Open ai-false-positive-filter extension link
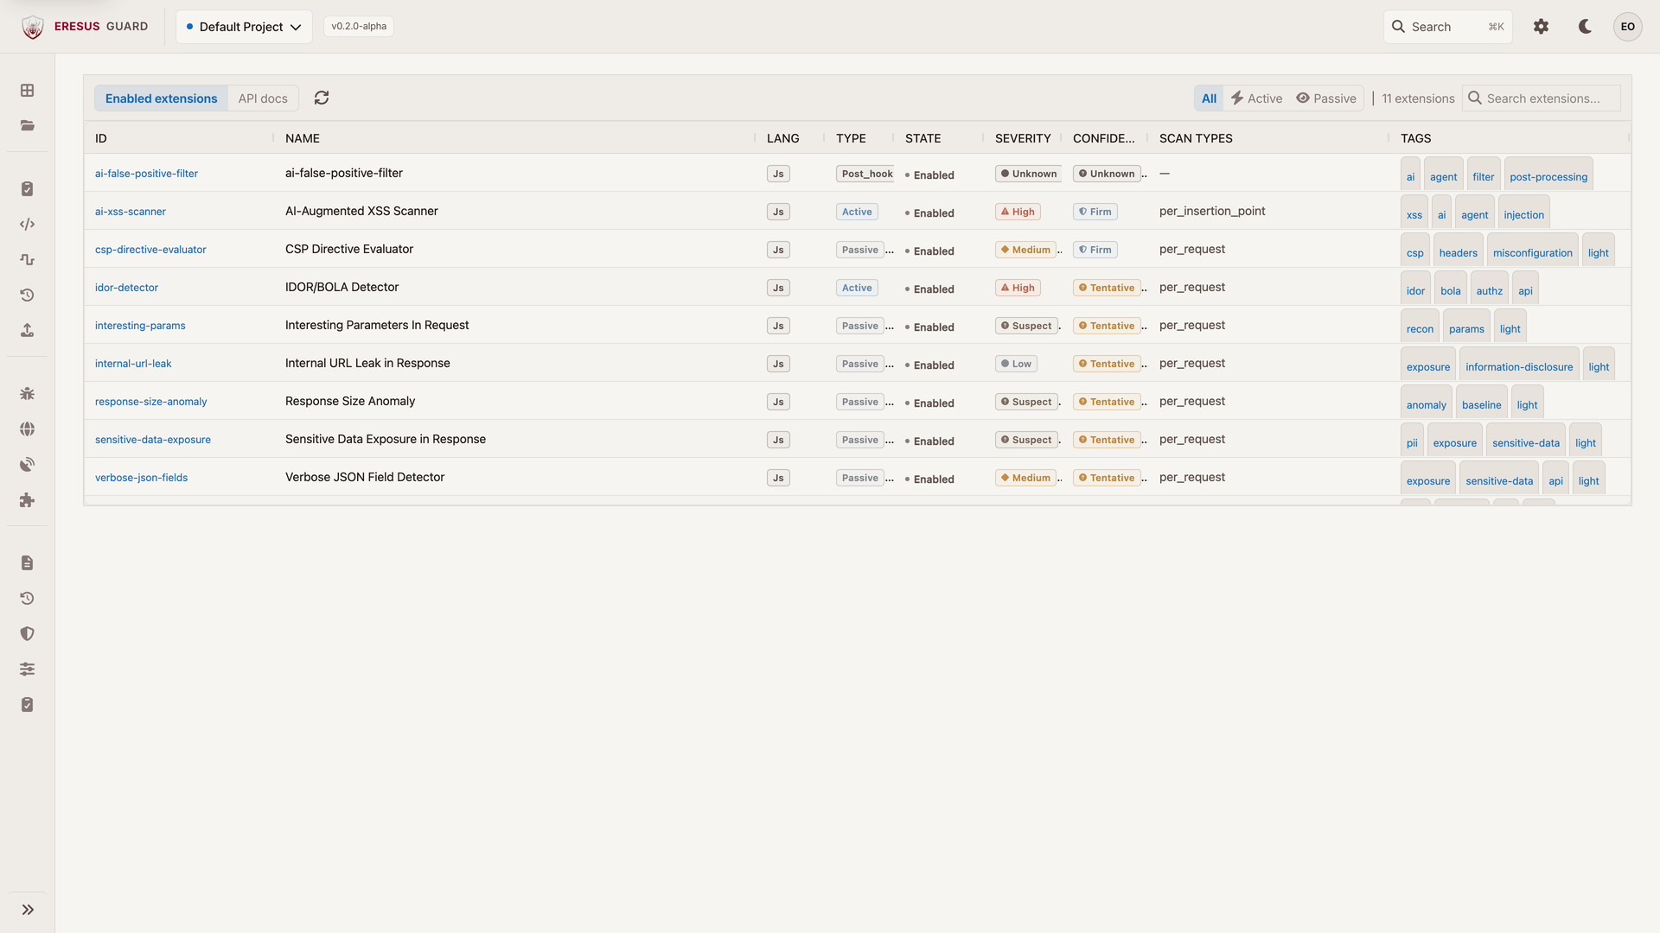The image size is (1660, 933). (146, 174)
